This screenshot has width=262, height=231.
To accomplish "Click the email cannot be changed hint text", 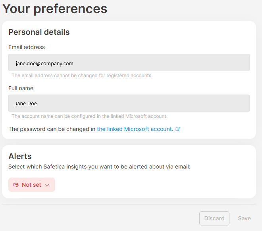I will tap(82, 75).
